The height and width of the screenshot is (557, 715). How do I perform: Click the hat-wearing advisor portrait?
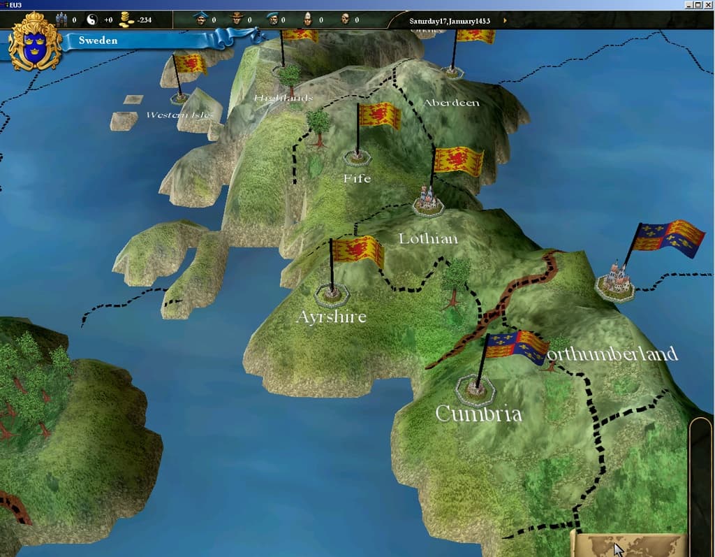(x=236, y=18)
